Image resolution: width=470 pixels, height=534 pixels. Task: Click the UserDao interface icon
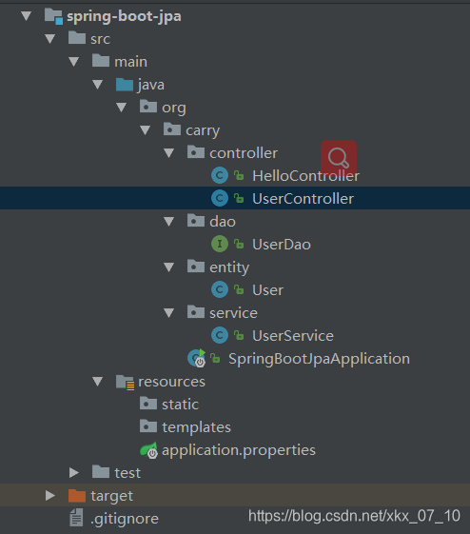click(x=220, y=244)
